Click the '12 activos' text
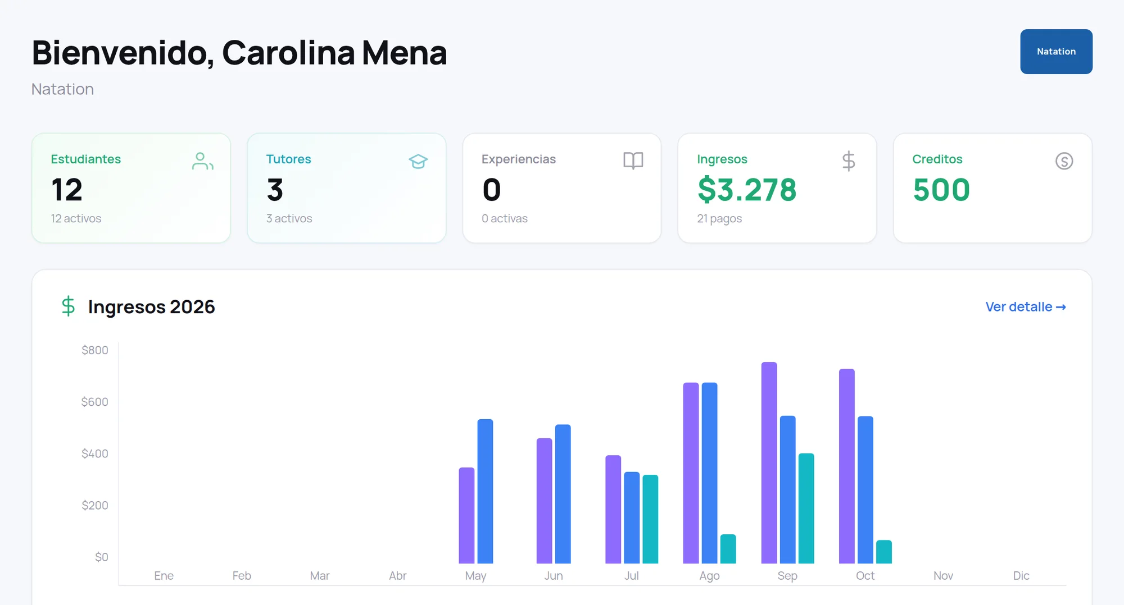Viewport: 1124px width, 605px height. [x=76, y=219]
